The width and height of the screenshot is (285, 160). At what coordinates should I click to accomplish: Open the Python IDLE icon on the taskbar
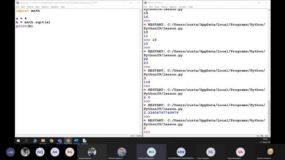(x=85, y=141)
